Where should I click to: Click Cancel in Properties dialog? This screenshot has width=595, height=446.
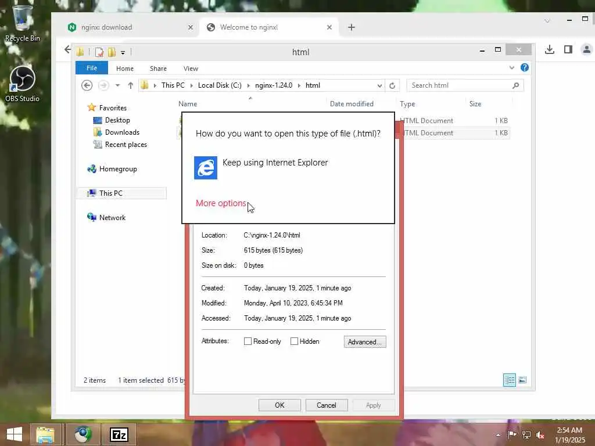tap(327, 405)
